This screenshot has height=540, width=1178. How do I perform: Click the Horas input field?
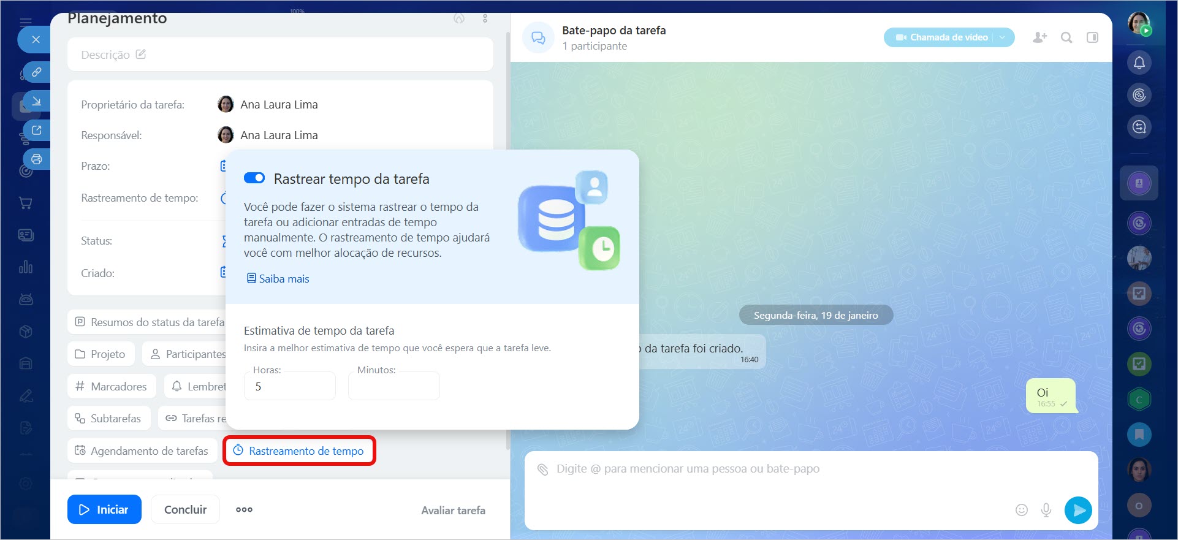[x=289, y=387]
